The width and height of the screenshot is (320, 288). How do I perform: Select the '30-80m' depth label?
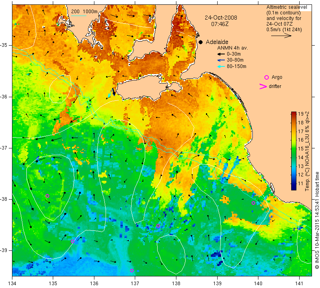[x=235, y=60]
